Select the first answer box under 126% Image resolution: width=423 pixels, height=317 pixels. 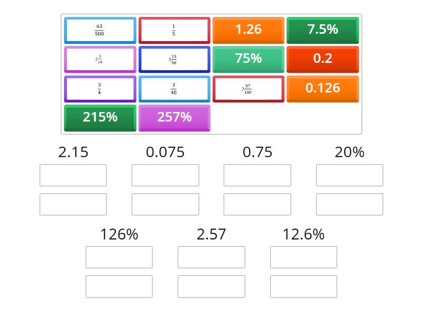[x=119, y=257]
